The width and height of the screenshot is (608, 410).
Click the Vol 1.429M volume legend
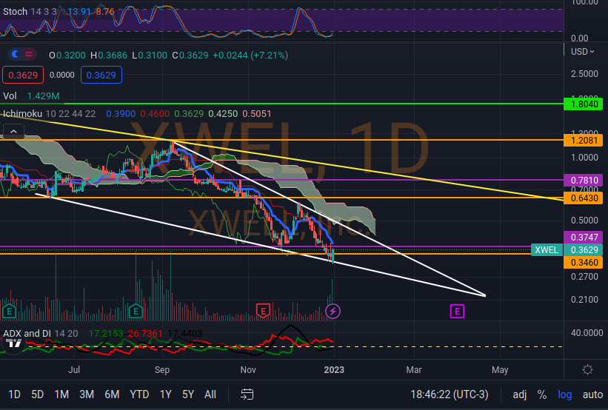[31, 95]
